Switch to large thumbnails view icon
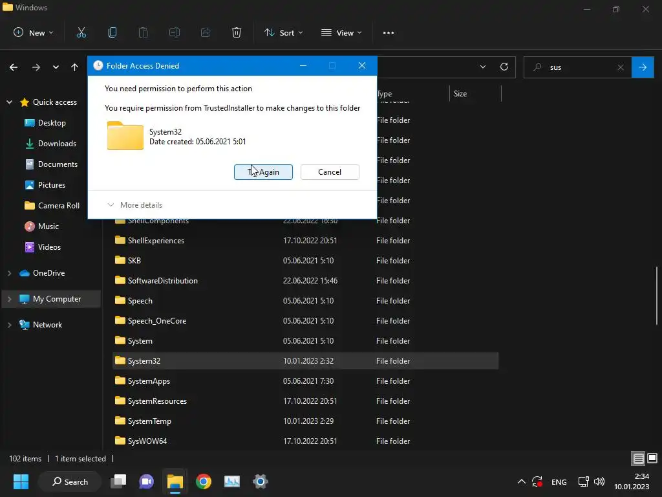This screenshot has width=662, height=497. pos(652,458)
